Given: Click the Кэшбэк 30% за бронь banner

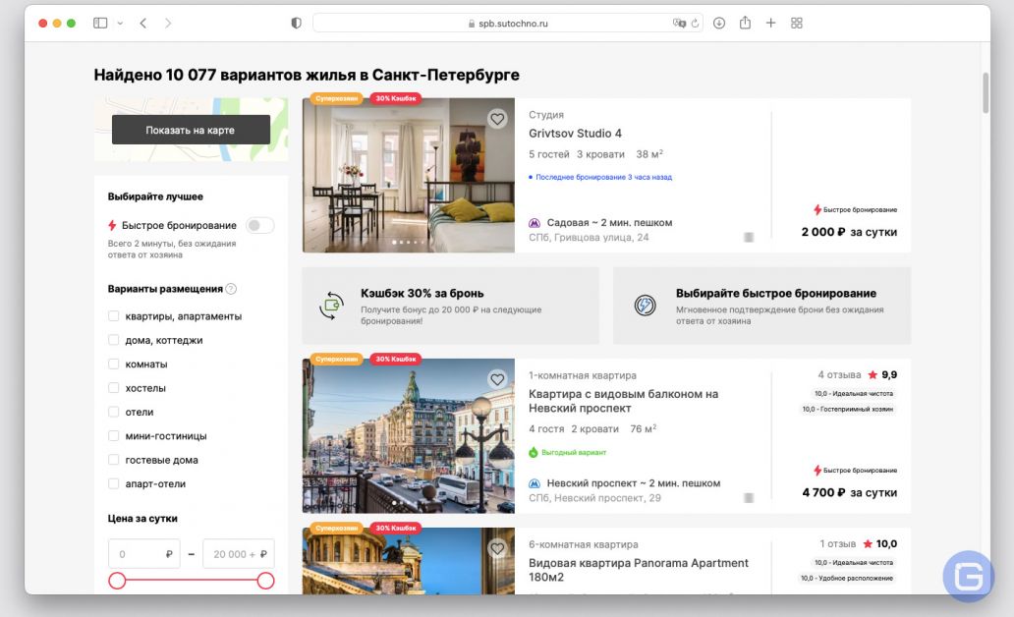Looking at the screenshot, I should pyautogui.click(x=450, y=306).
